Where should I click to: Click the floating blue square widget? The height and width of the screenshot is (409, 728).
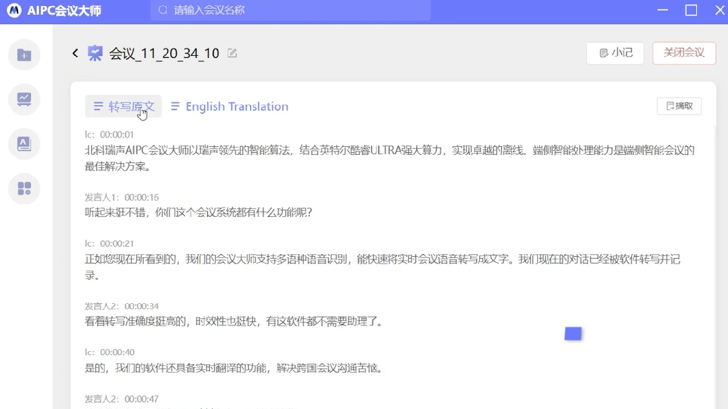(x=573, y=334)
